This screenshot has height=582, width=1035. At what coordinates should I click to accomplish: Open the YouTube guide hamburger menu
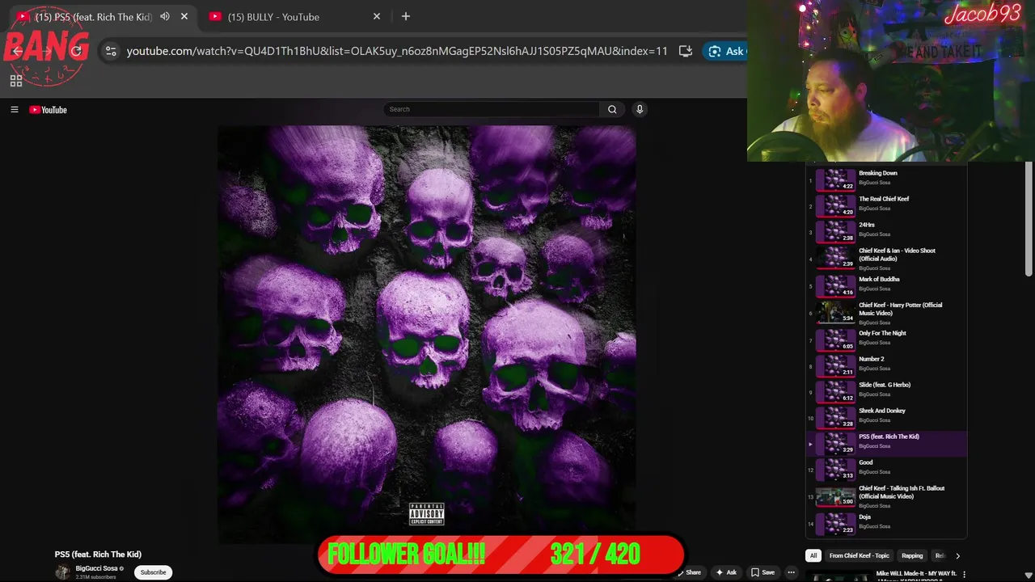point(14,110)
